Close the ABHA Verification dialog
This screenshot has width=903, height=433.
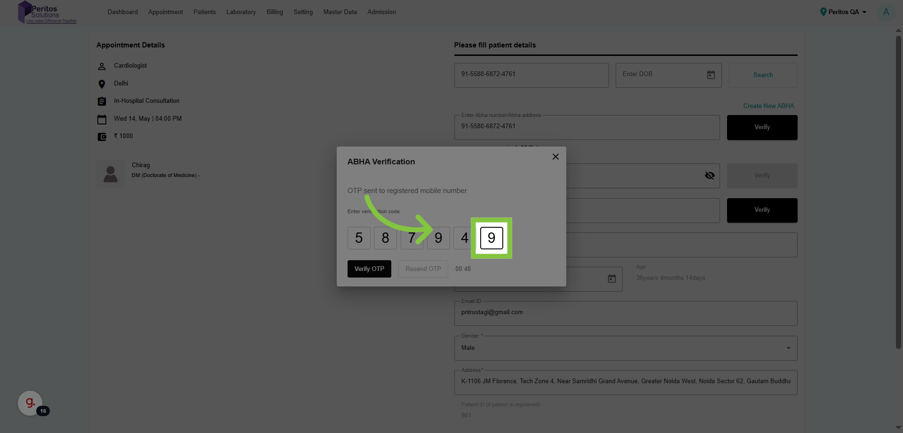pos(555,157)
